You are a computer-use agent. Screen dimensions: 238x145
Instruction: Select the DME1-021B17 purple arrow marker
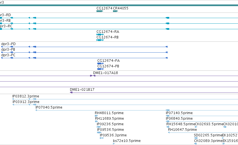(71, 92)
